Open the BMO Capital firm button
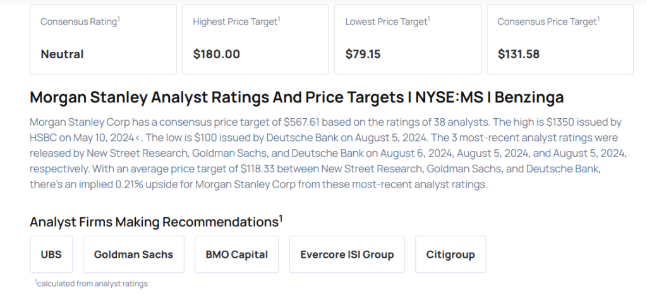Screen dimensions: 647x295 [x=237, y=255]
